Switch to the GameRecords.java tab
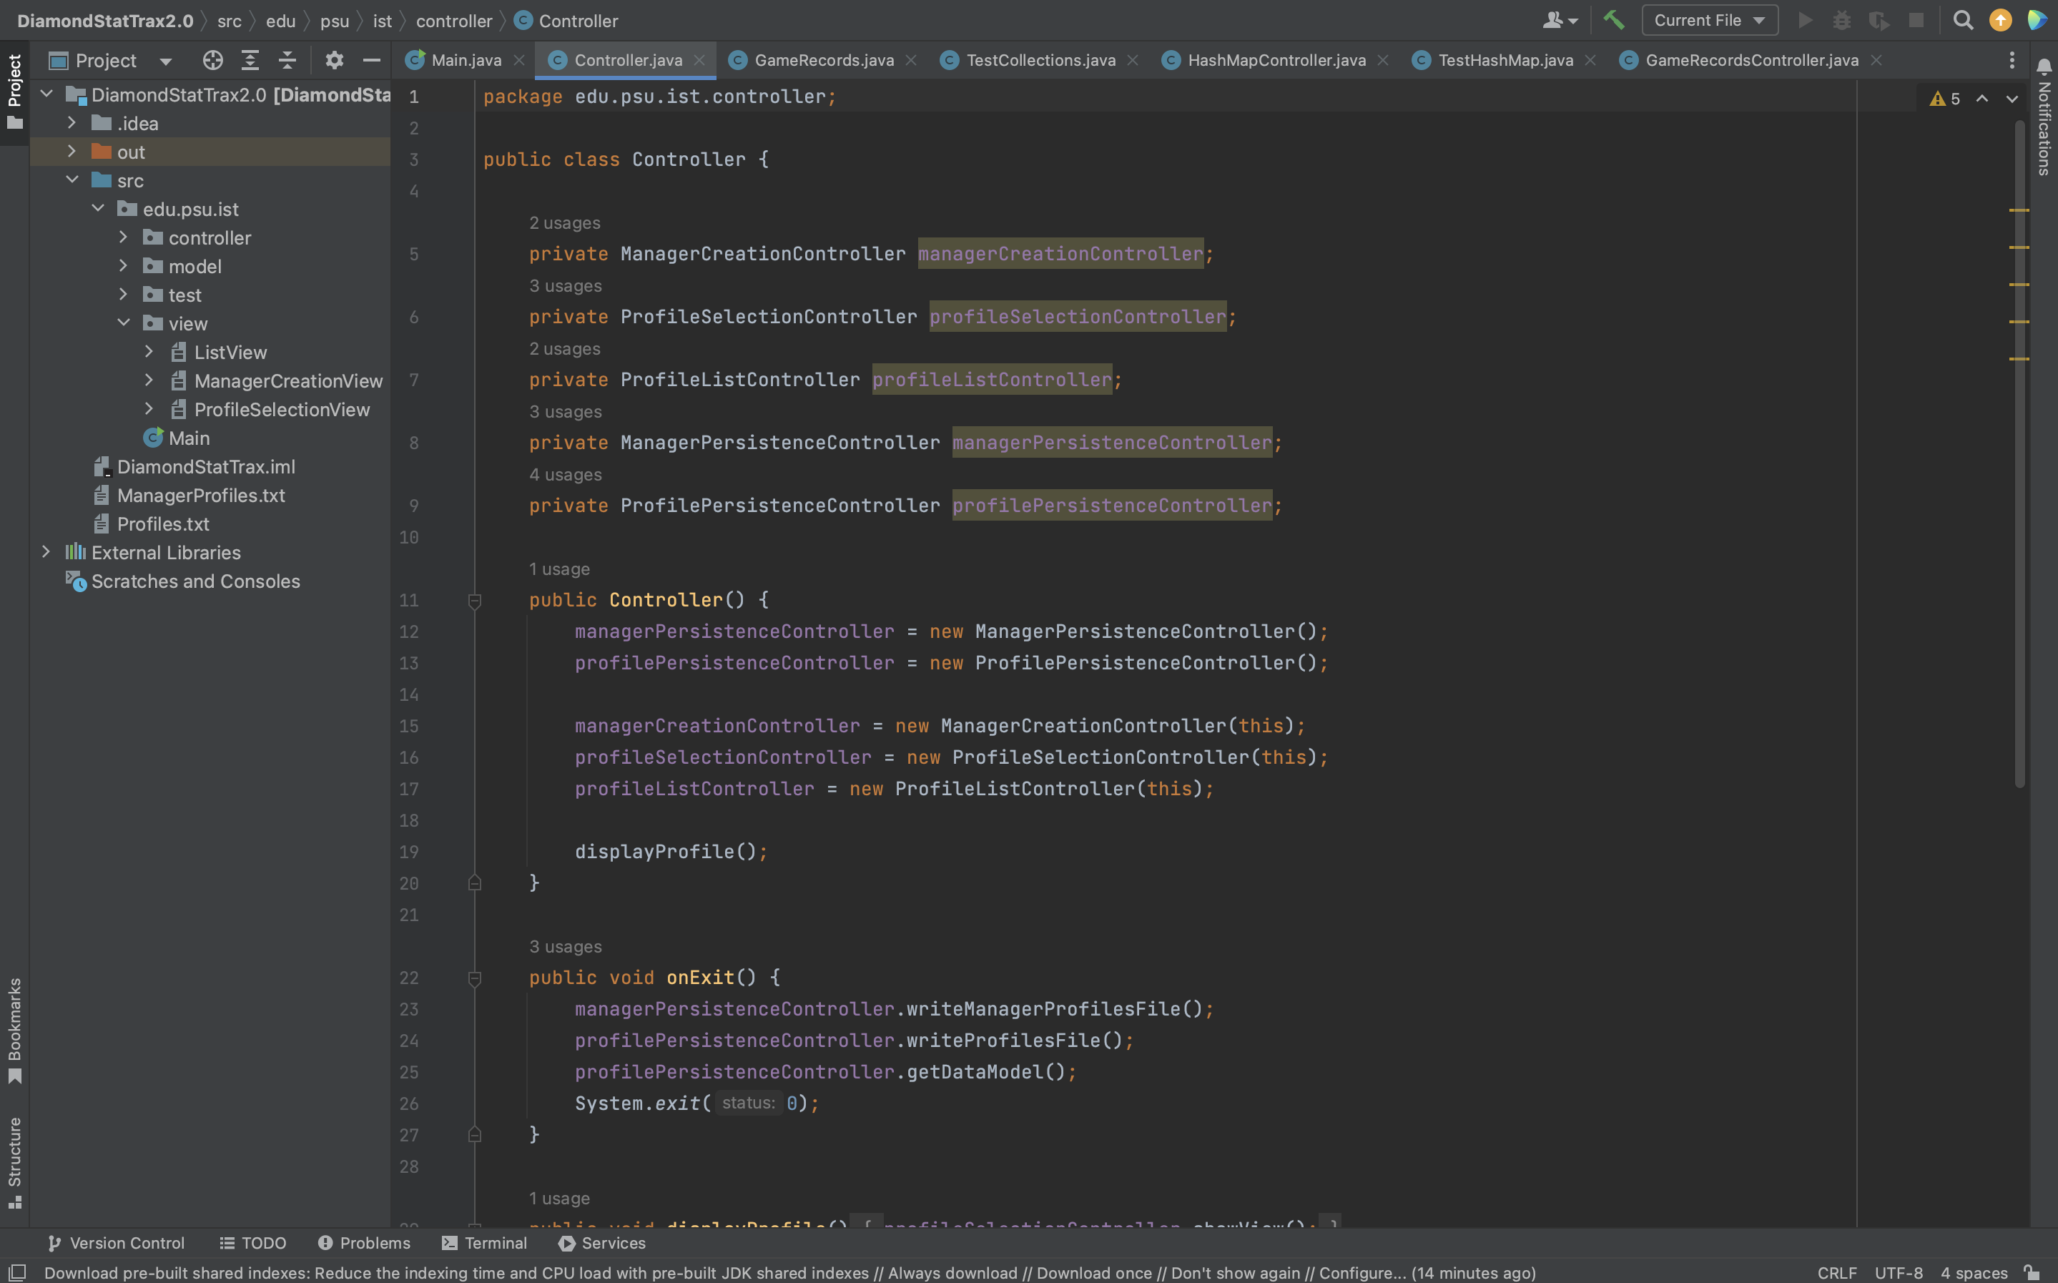The width and height of the screenshot is (2058, 1283). coord(823,60)
